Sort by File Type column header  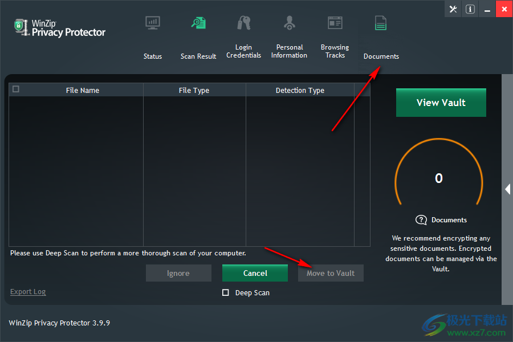point(194,90)
